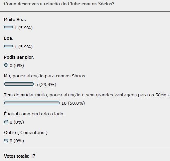Click the 'Votos totais: 17' text
This screenshot has width=170, height=161.
[20, 156]
